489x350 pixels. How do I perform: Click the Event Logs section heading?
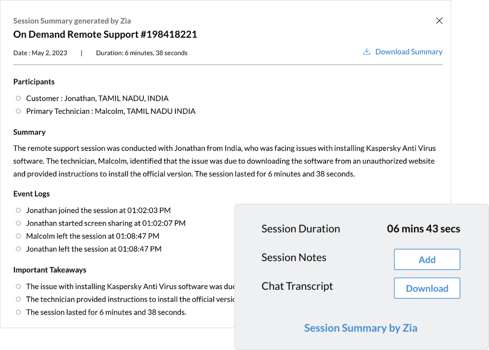point(31,194)
